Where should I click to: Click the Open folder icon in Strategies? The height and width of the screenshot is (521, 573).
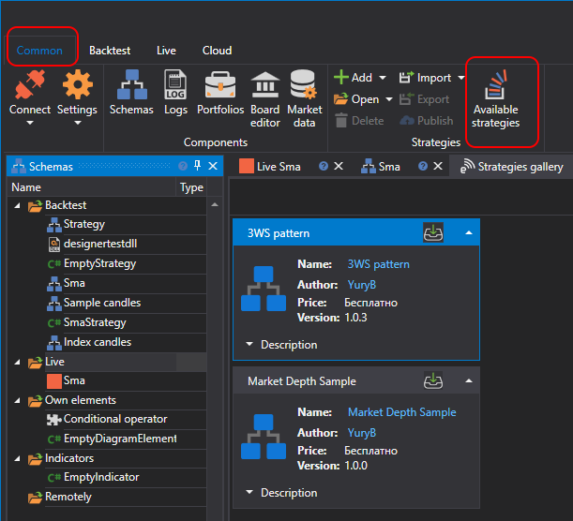[341, 99]
